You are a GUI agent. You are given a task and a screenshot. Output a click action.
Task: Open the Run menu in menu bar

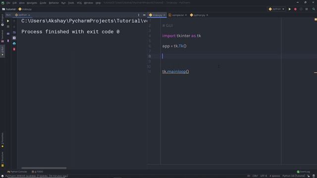pos(63,3)
